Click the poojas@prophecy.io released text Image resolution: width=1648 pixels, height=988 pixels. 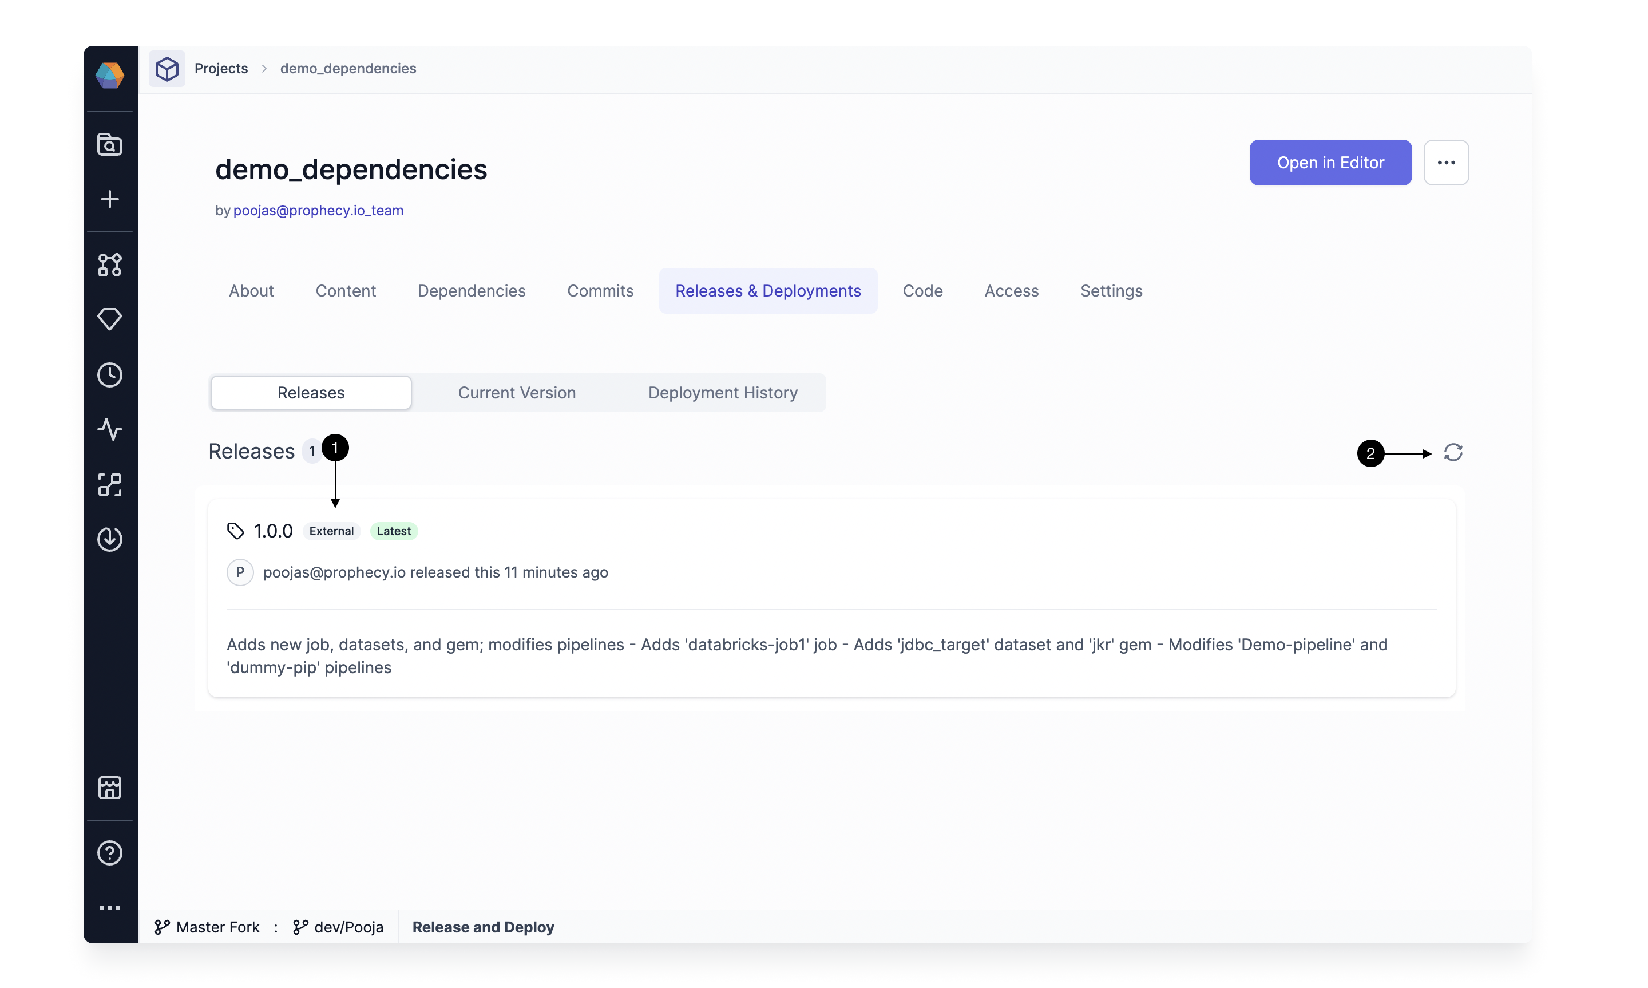(x=436, y=572)
